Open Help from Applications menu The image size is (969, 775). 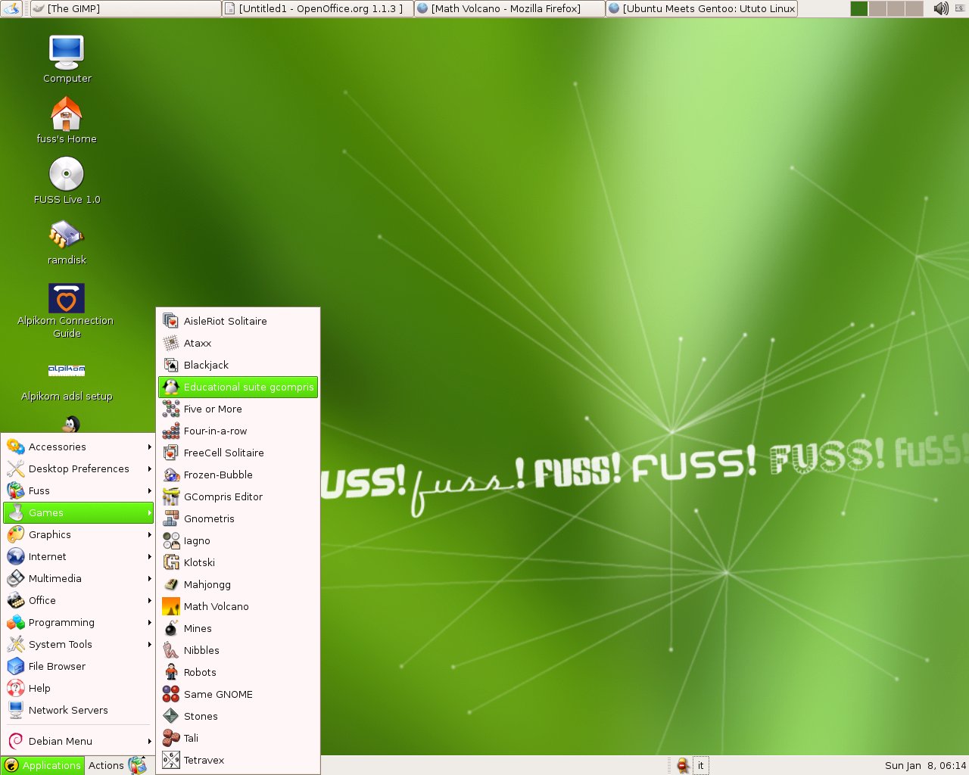(79, 688)
